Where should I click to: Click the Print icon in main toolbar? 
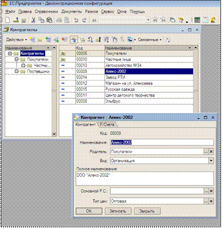[x=59, y=20]
